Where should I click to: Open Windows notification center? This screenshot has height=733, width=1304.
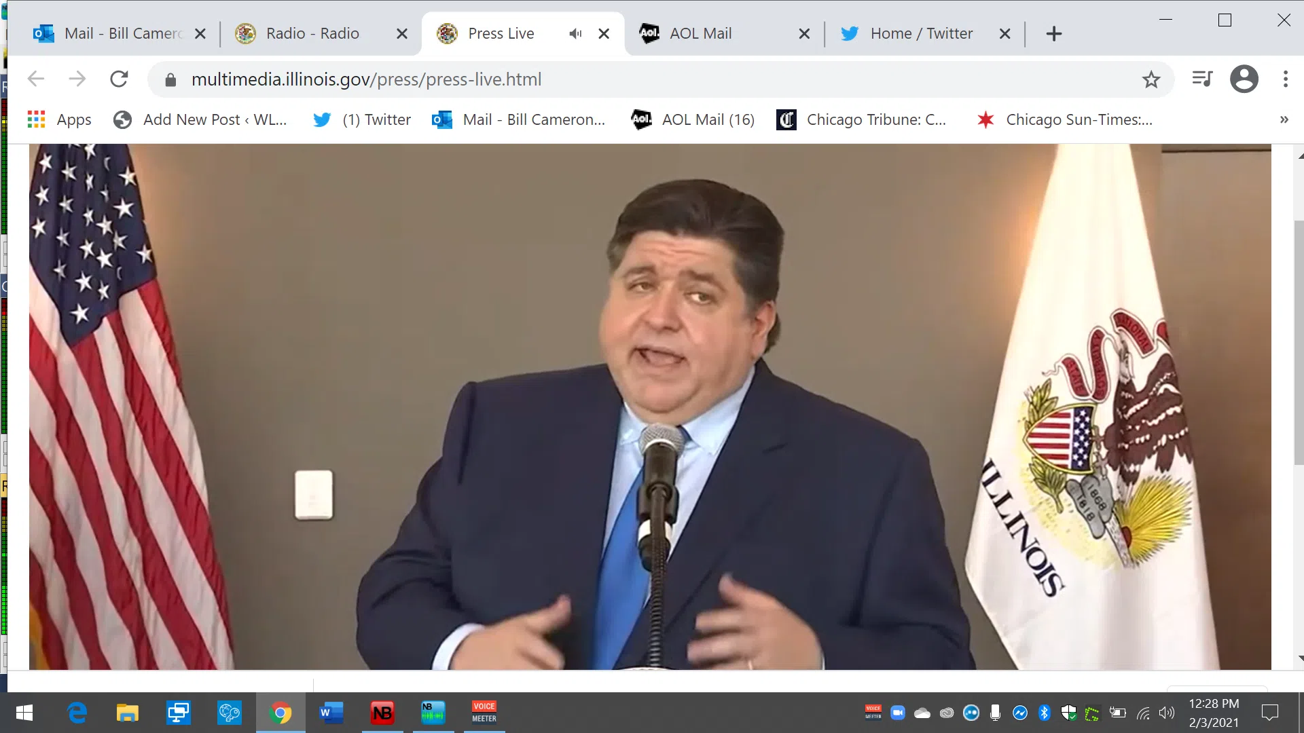pyautogui.click(x=1269, y=713)
